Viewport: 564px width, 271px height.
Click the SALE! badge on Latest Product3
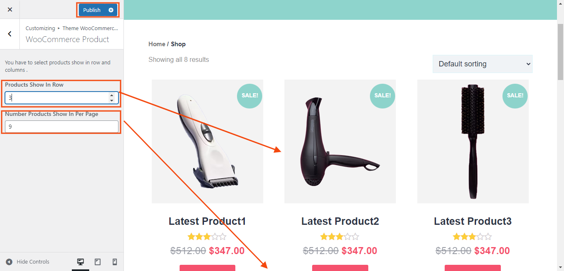pyautogui.click(x=515, y=95)
